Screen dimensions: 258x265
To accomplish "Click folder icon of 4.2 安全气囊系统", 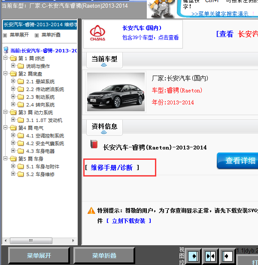I will 21,143.
